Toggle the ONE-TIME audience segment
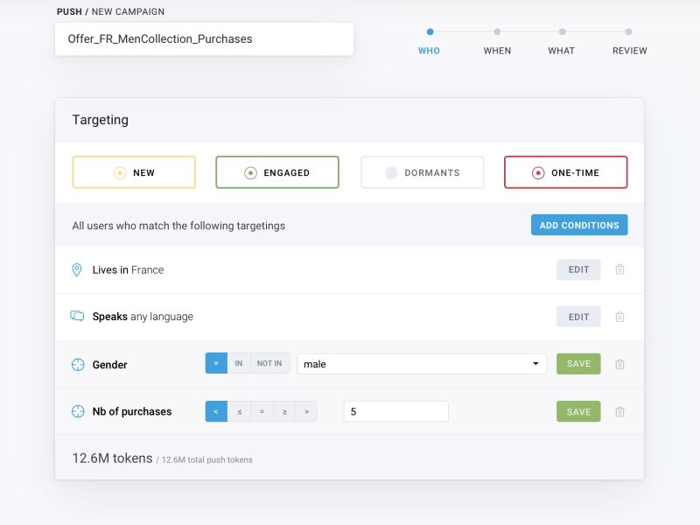 pos(564,172)
